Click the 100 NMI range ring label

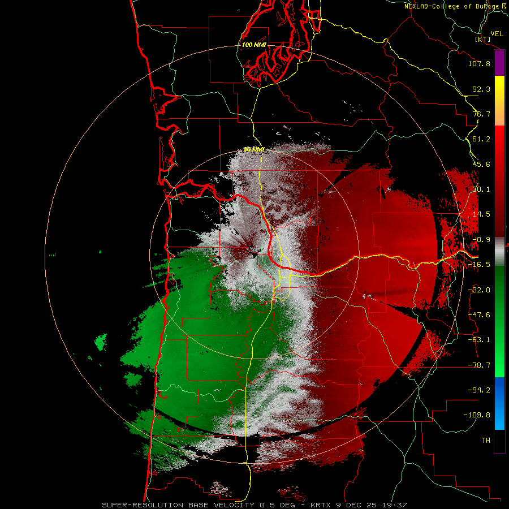(254, 45)
